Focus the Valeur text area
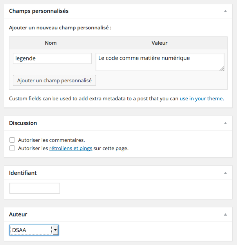The image size is (237, 245). click(x=160, y=62)
